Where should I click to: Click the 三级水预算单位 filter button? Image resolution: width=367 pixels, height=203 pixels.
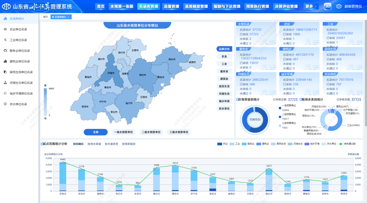tap(179, 132)
